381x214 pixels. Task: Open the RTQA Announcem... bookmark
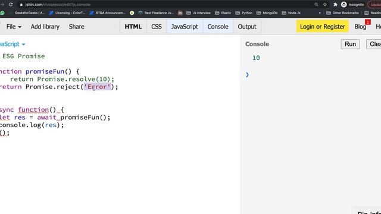tap(107, 13)
